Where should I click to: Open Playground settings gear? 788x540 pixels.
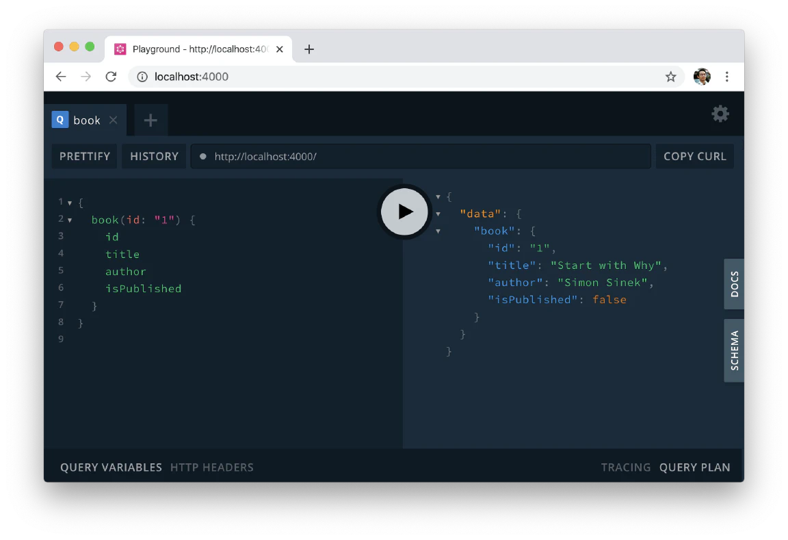pyautogui.click(x=720, y=114)
